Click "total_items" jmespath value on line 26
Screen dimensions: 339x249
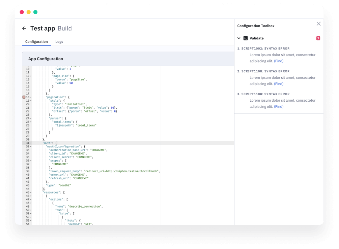[86, 125]
